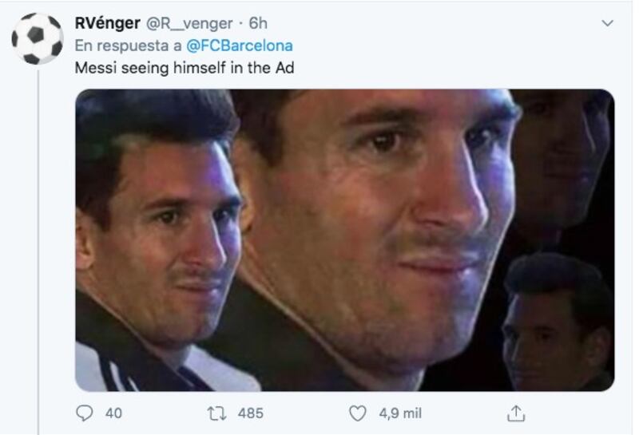This screenshot has width=639, height=435.
Task: Expand the tweet options chevron
Action: click(x=607, y=23)
